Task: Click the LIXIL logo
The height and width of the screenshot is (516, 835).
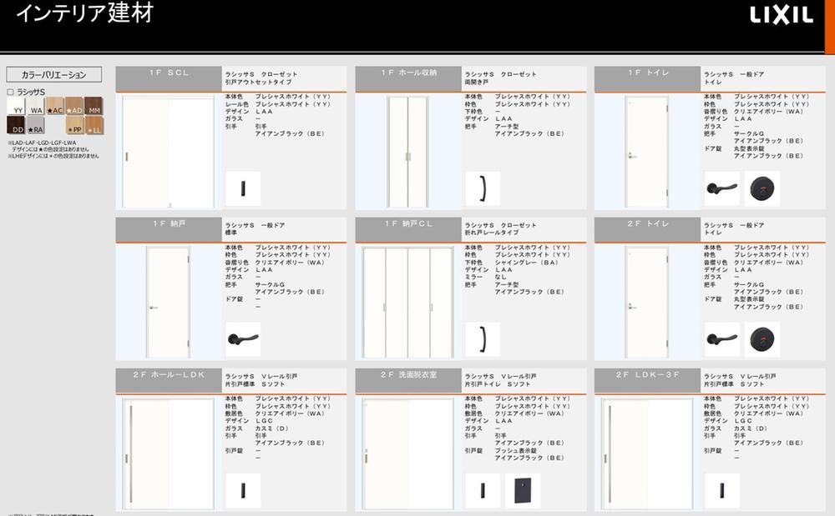Action: click(x=780, y=16)
